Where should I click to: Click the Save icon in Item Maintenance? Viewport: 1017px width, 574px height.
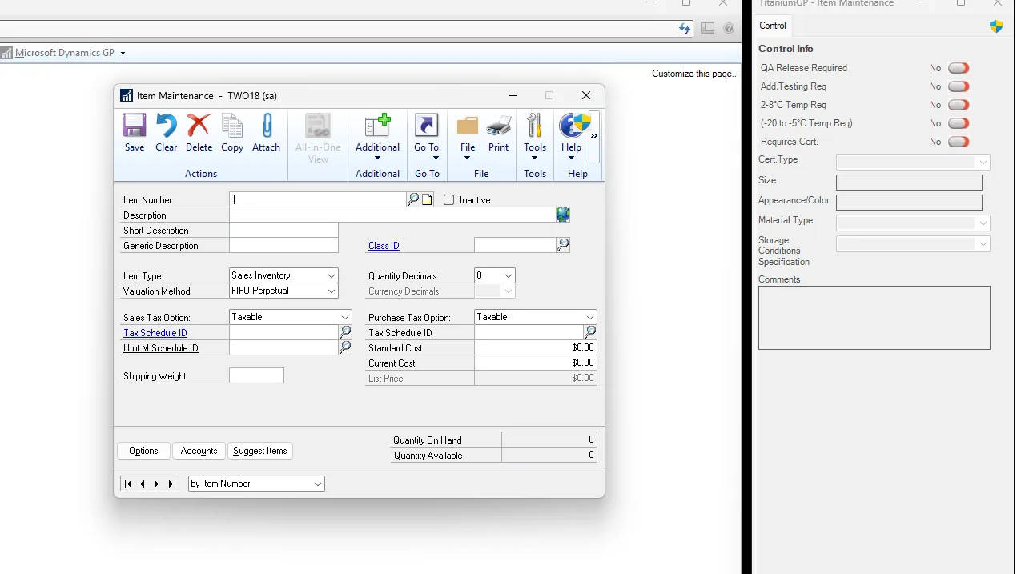click(x=134, y=126)
